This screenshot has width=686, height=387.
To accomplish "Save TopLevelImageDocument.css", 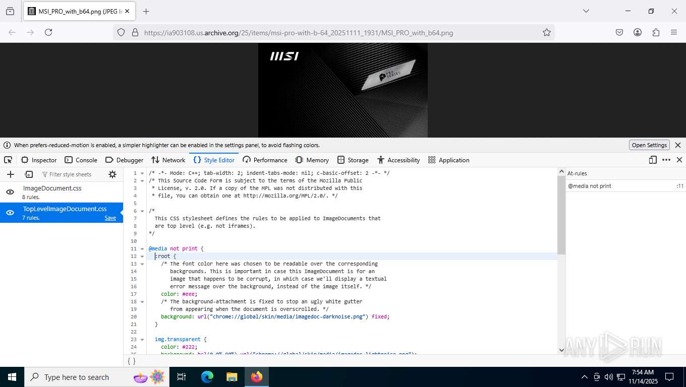I will point(110,218).
